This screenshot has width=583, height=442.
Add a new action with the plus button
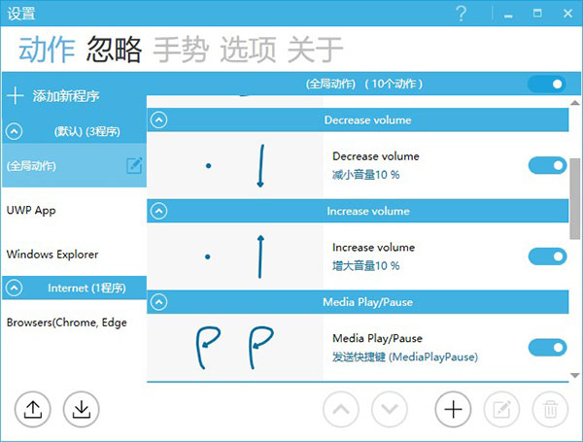click(x=453, y=409)
